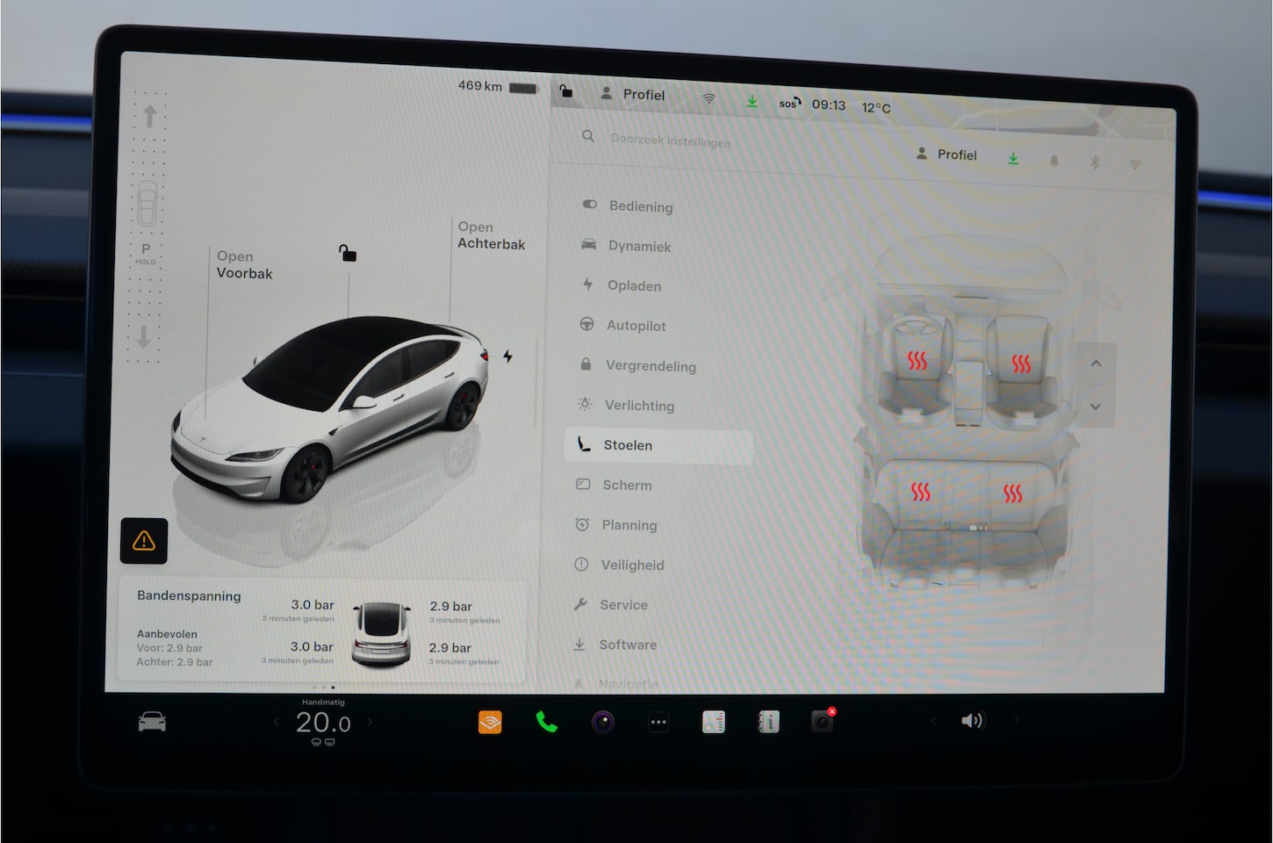Image resolution: width=1273 pixels, height=843 pixels.
Task: Open the phone app in the bottom bar
Action: click(x=546, y=722)
